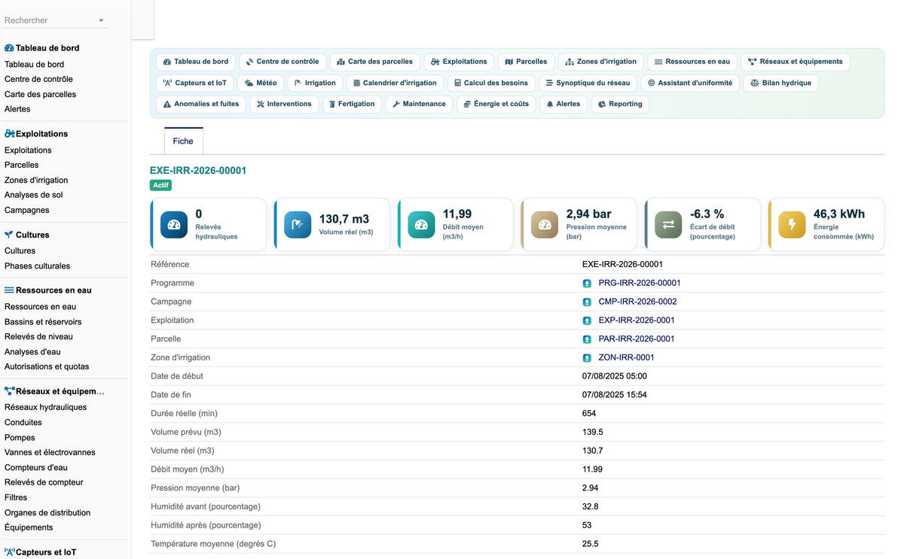Follow the EXP-IRR-2026-0001 exploitation link

pyautogui.click(x=637, y=321)
